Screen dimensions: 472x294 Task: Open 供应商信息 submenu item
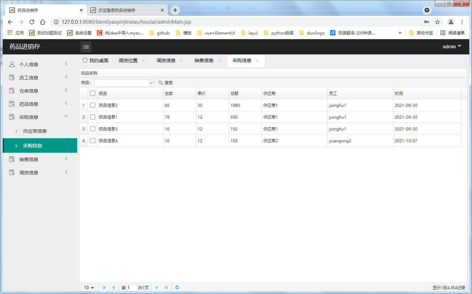point(35,131)
